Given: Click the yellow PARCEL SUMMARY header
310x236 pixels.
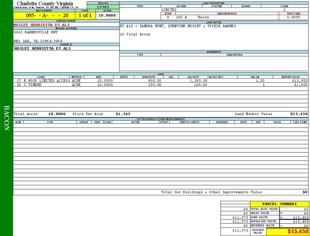Looking at the screenshot, I should [279, 204].
